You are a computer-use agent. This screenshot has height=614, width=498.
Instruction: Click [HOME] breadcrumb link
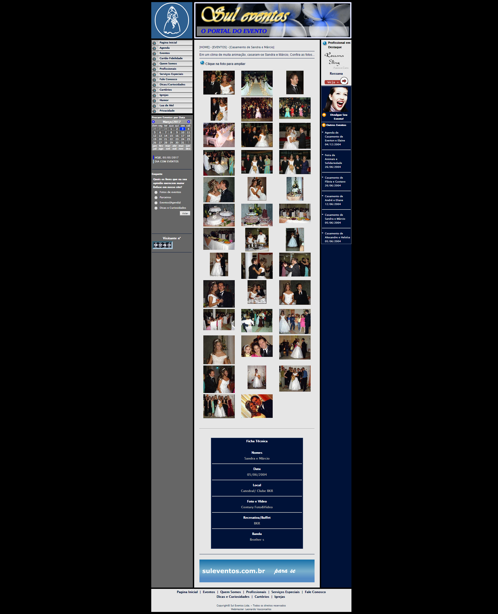click(x=204, y=47)
